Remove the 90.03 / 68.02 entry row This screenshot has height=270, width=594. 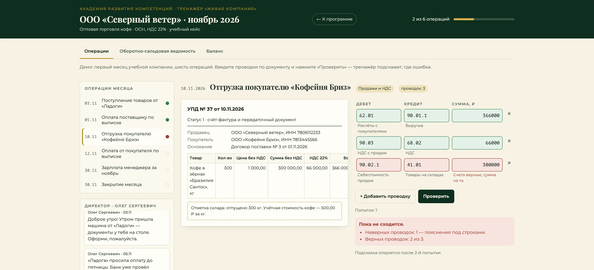(509, 141)
